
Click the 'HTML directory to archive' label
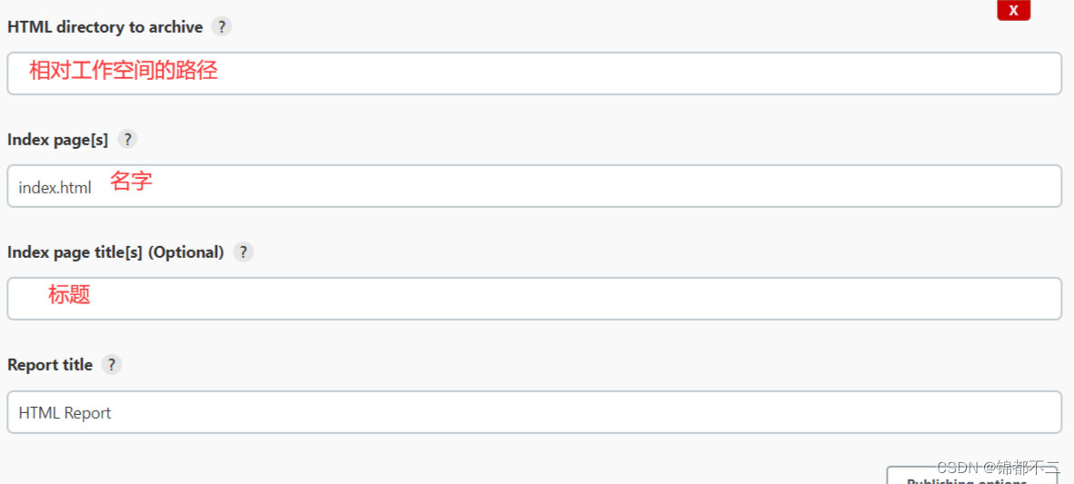click(x=105, y=27)
